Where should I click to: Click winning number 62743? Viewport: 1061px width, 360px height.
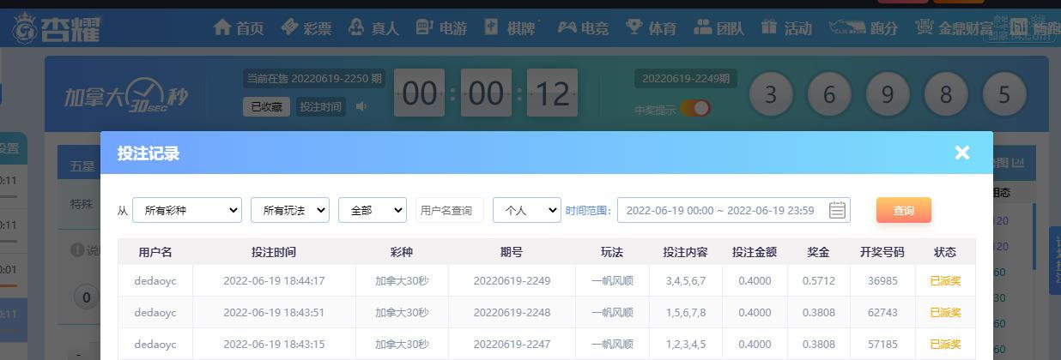coord(882,313)
